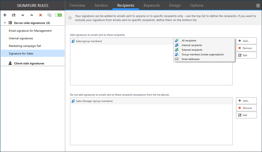This screenshot has height=152, width=262.
Task: Open the Recipients tab
Action: tap(126, 5)
